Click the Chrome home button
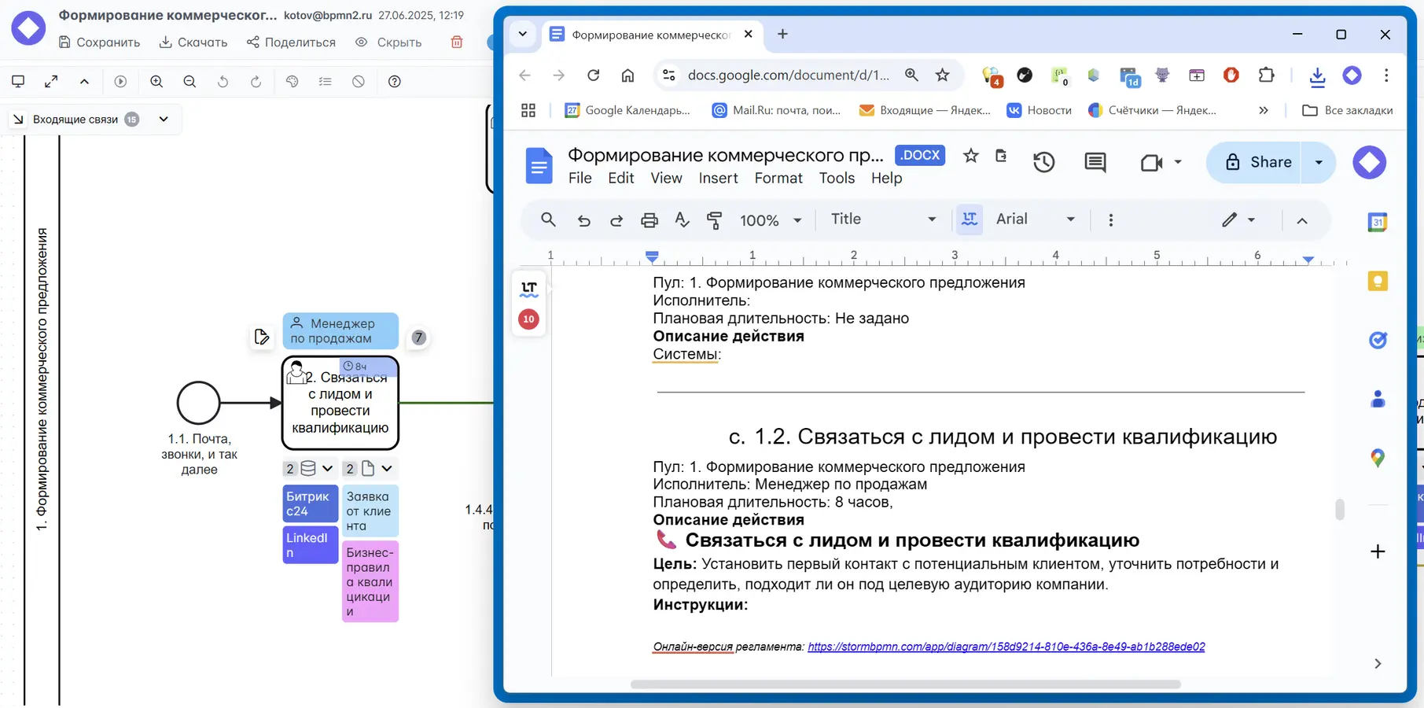This screenshot has width=1424, height=708. click(627, 75)
